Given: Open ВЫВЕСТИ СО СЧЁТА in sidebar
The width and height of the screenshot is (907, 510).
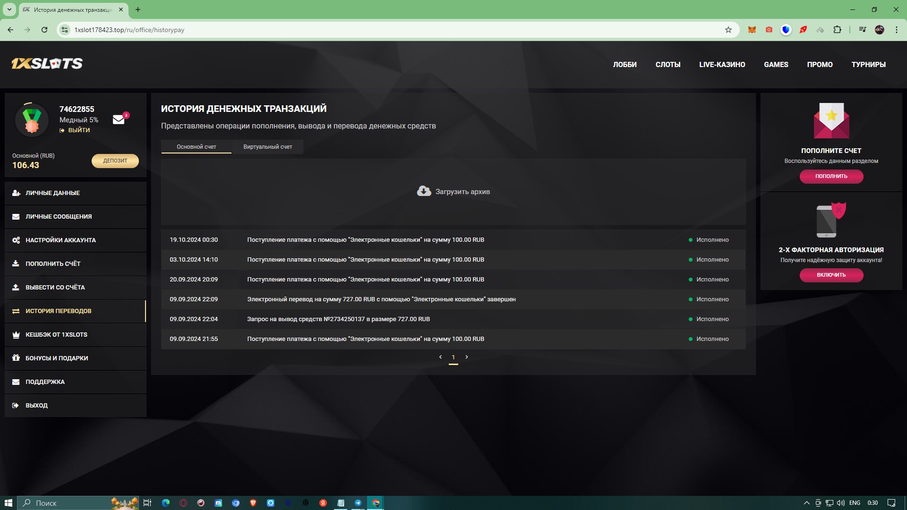Looking at the screenshot, I should tap(55, 288).
